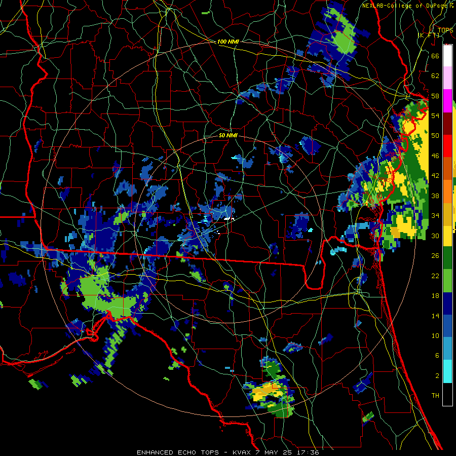Click the cyan legend swatch

[x=447, y=371]
